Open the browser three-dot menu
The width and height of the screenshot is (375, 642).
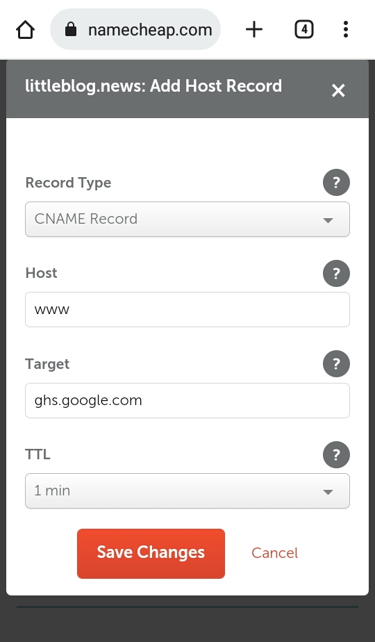[x=346, y=29]
